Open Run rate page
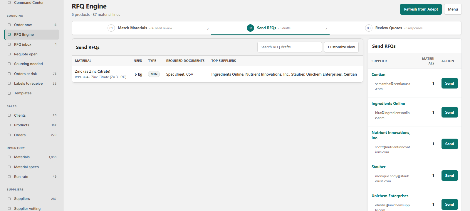Viewport: 470px width, 211px height. pos(32,177)
